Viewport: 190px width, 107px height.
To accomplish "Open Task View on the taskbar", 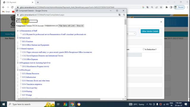I will pyautogui.click(x=58, y=104).
